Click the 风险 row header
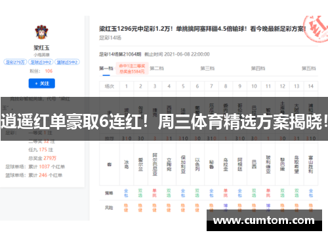 pyautogui.click(x=109, y=208)
